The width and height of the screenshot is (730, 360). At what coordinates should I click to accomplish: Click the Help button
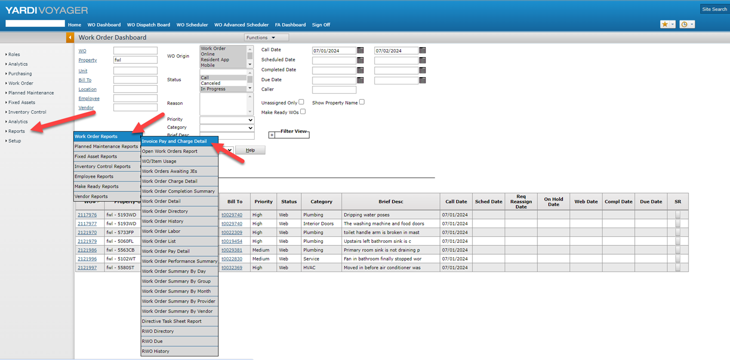tap(250, 150)
